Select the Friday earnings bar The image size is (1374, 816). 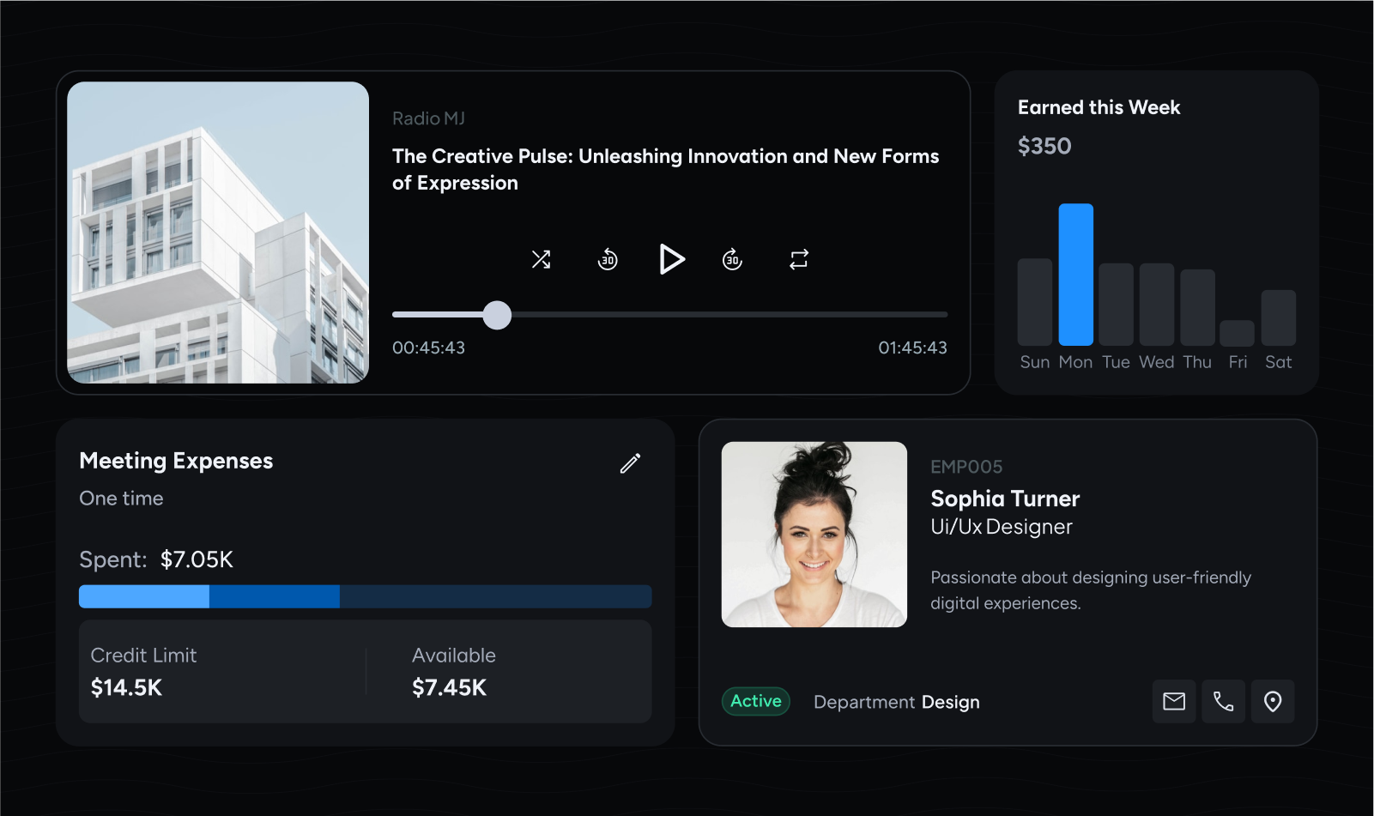pos(1237,333)
